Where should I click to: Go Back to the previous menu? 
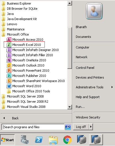[x=15, y=118]
